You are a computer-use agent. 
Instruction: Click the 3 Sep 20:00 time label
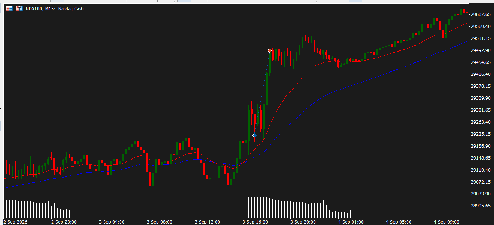click(303, 222)
